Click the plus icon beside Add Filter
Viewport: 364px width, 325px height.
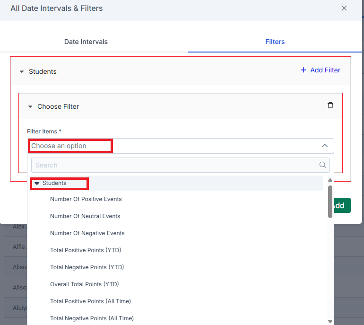(x=303, y=70)
